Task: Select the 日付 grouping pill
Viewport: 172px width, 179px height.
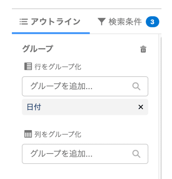Action: [85, 107]
